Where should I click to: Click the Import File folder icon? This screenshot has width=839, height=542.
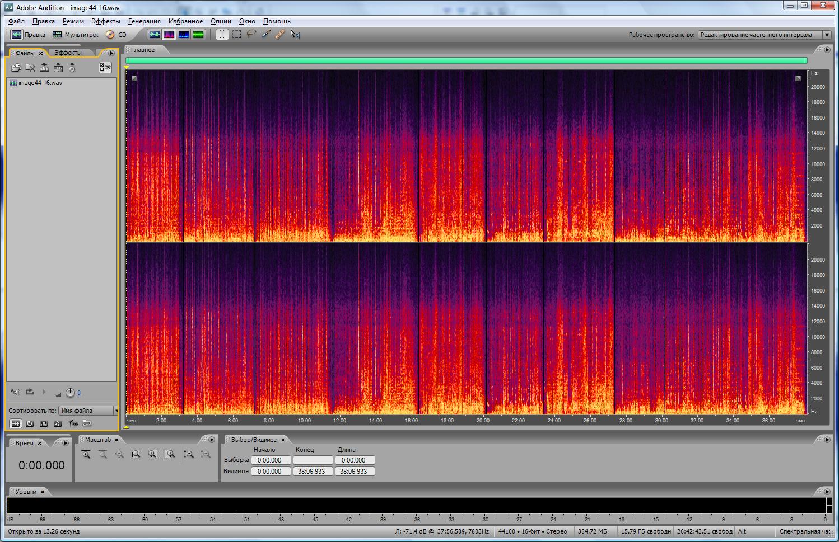click(16, 68)
